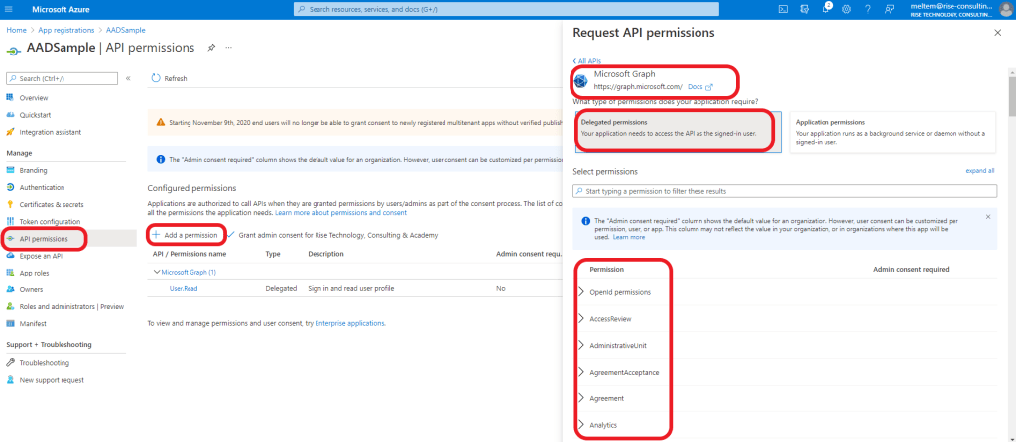Open portal settings gear icon
The image size is (1016, 442).
(x=846, y=9)
